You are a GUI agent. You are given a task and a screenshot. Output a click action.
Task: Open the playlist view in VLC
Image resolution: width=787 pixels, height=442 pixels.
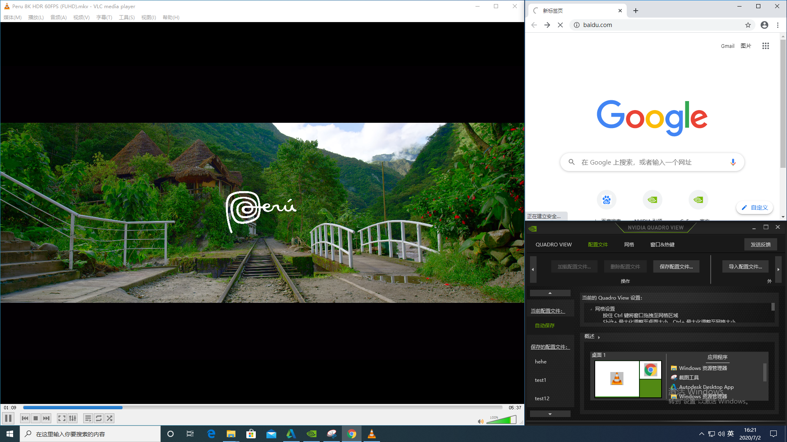(x=88, y=418)
